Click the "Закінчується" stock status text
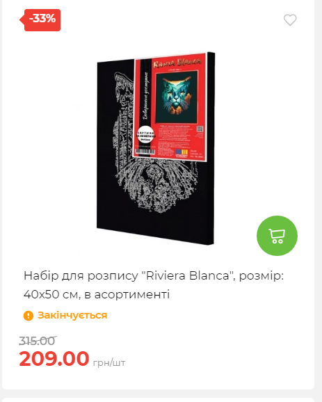The height and width of the screenshot is (402, 322). coord(72,315)
